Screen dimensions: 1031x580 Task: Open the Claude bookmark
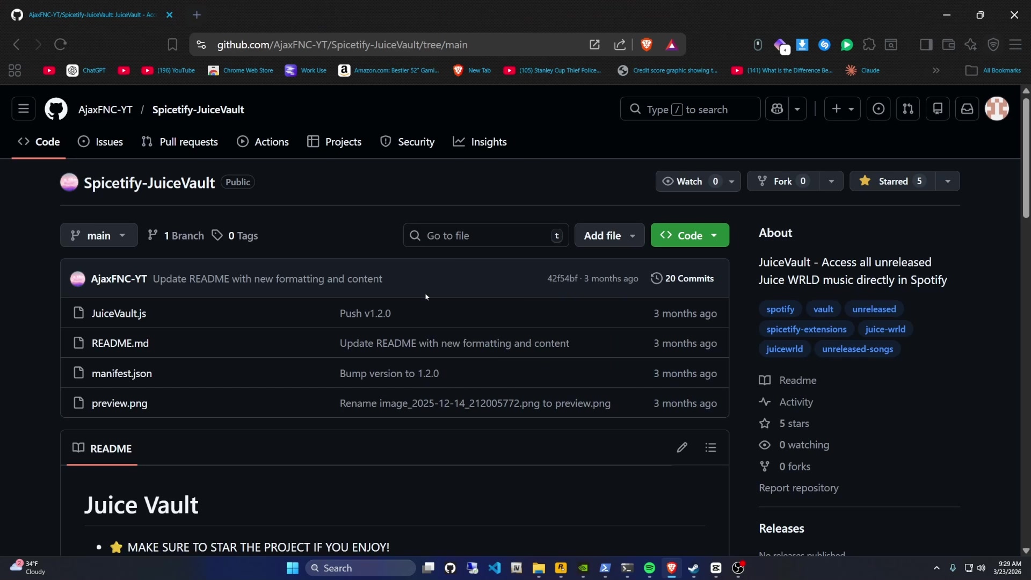(862, 70)
